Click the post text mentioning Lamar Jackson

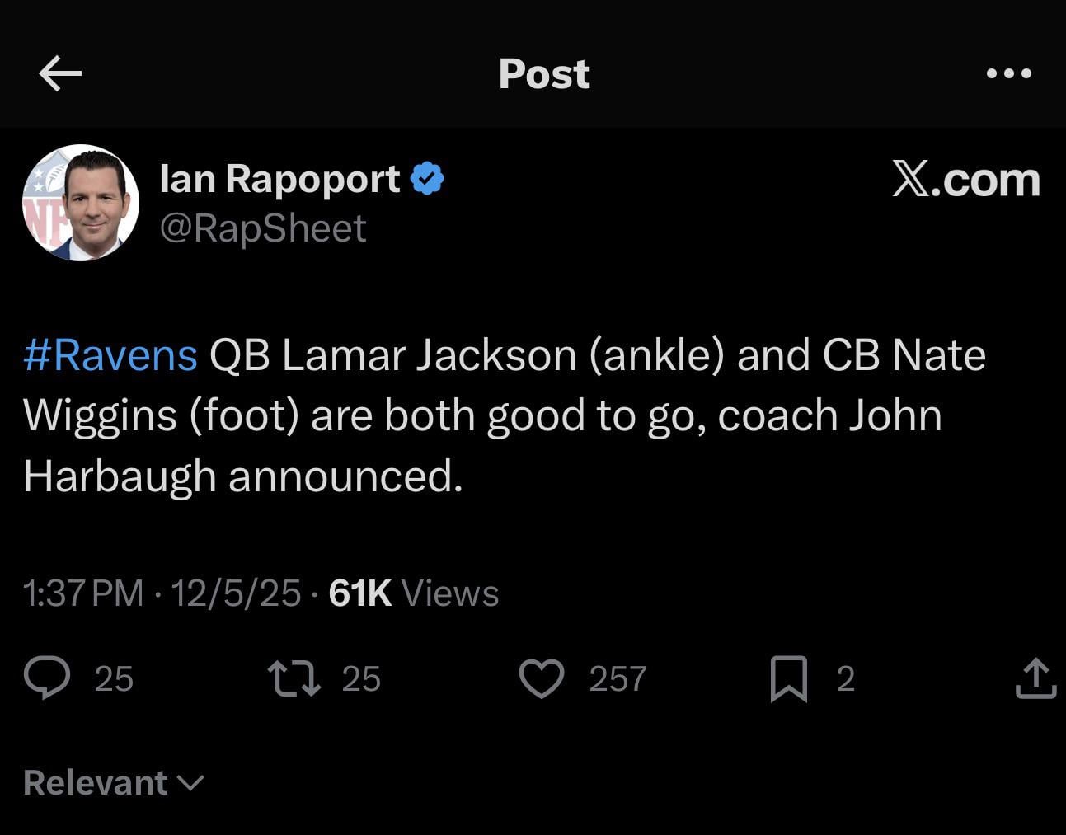coord(503,415)
